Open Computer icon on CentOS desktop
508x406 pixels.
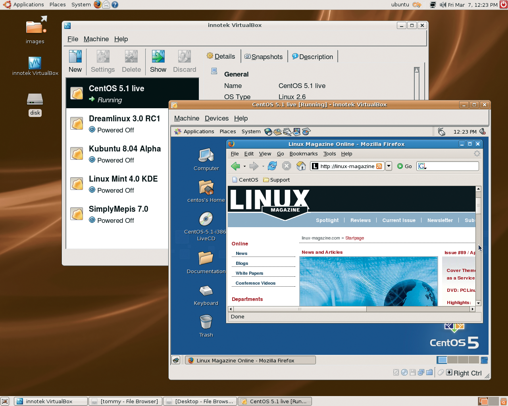tap(206, 156)
